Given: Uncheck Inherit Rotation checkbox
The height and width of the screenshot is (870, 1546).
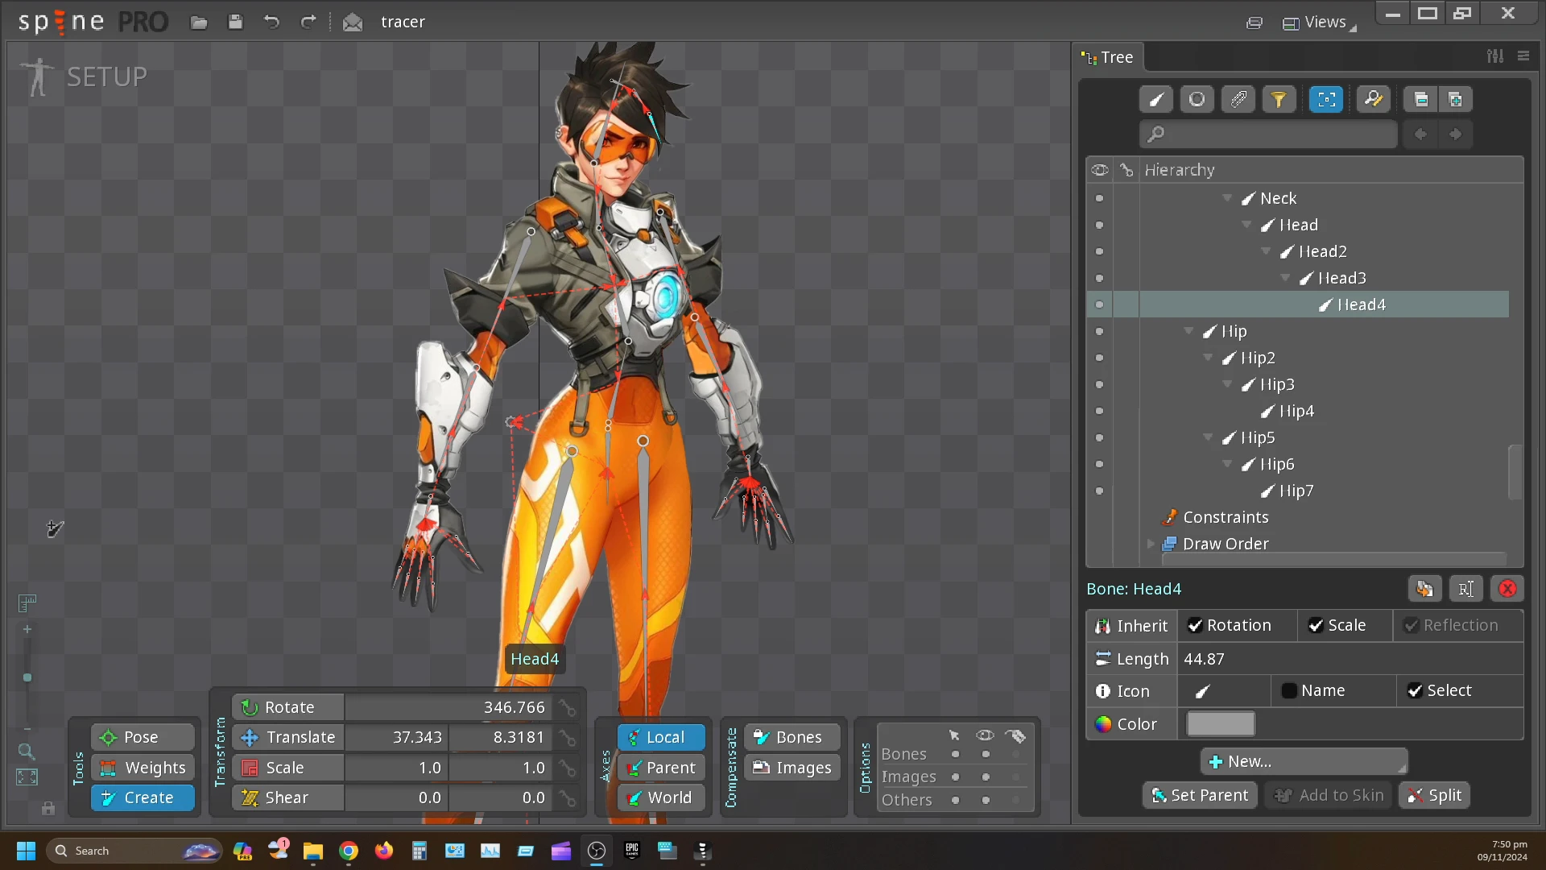Looking at the screenshot, I should click(x=1195, y=626).
